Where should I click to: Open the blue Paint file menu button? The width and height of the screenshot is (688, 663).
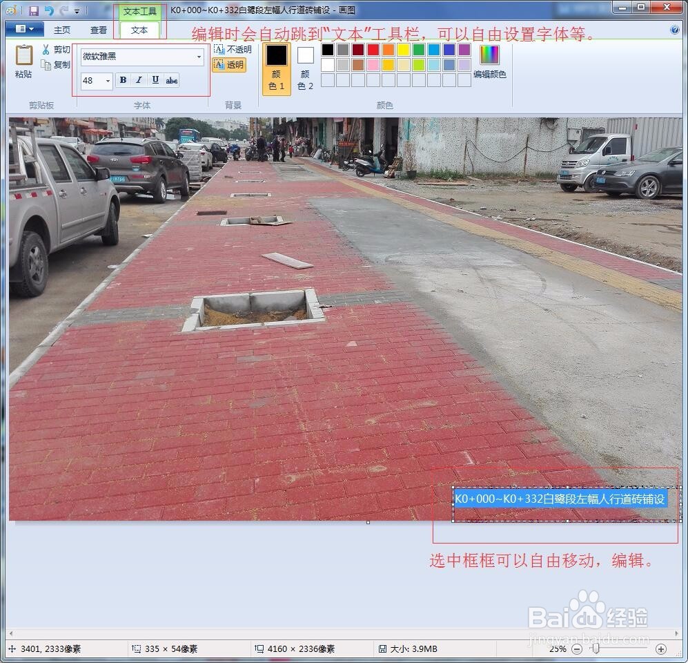coord(25,29)
